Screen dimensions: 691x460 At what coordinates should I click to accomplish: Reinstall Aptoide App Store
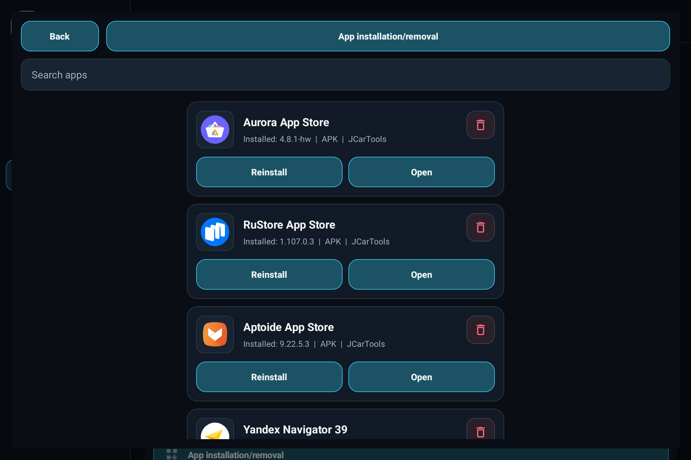pyautogui.click(x=269, y=377)
